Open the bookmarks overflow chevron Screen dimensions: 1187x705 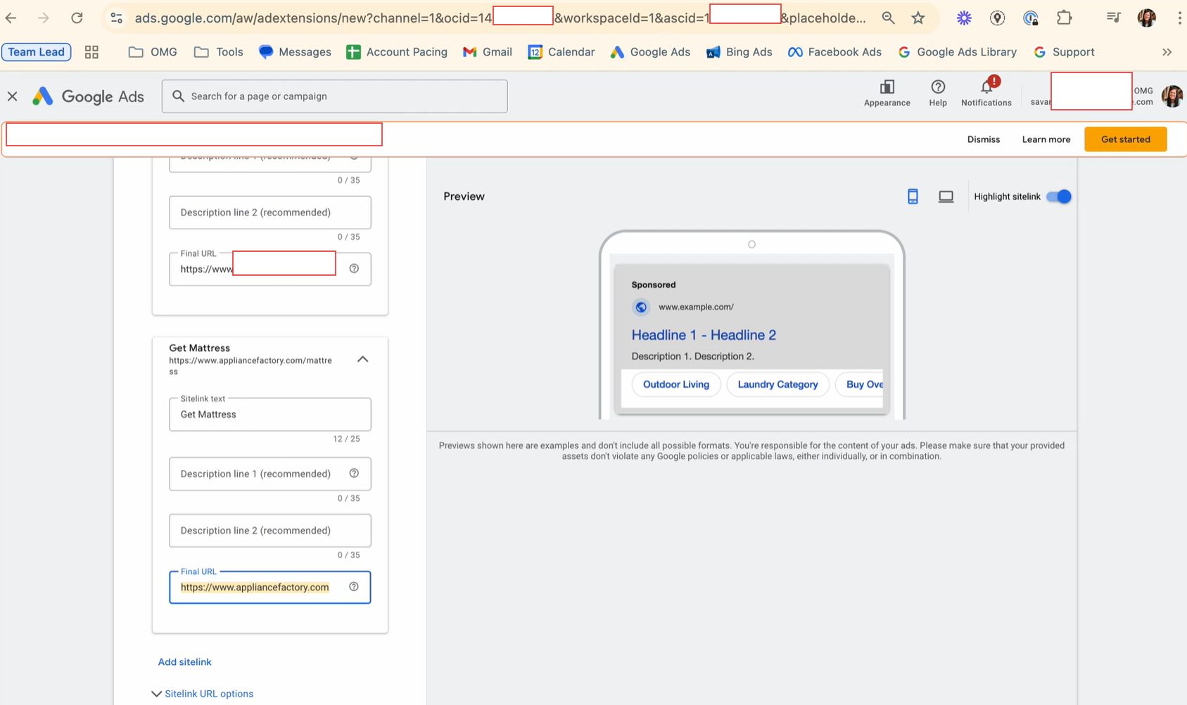click(1167, 51)
